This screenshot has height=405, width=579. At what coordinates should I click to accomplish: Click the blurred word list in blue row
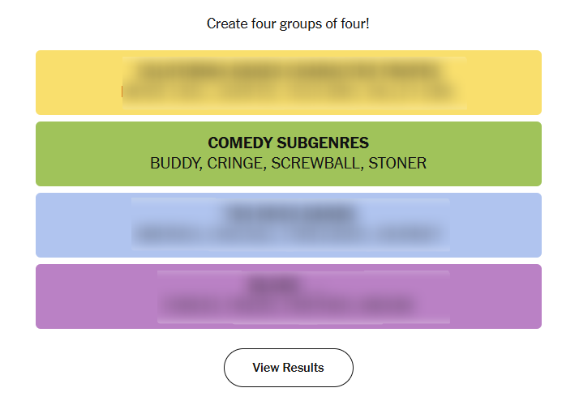pos(290,235)
